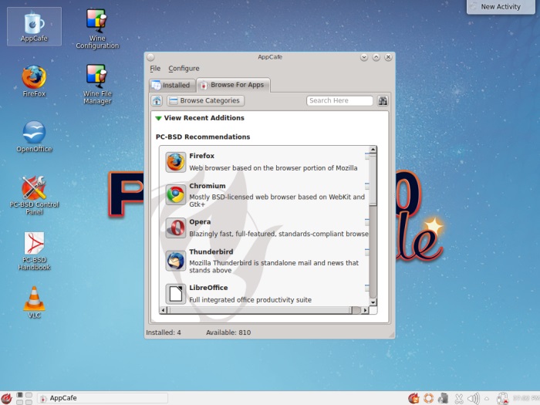Click the speaker volume tray icon
This screenshot has width=540, height=405.
pyautogui.click(x=474, y=399)
